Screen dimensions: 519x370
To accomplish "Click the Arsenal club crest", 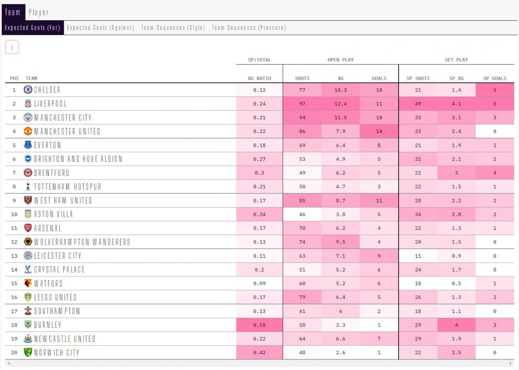I will pos(28,228).
